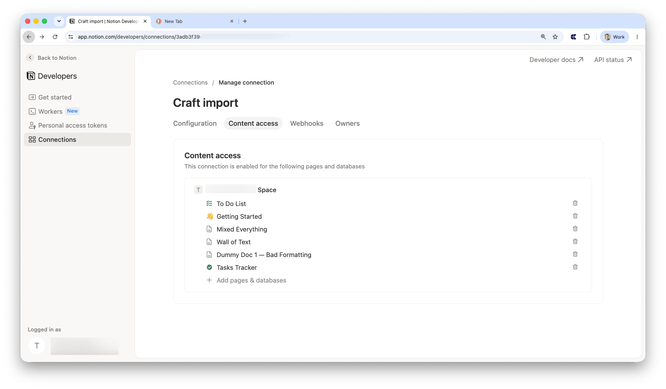Open the tab search dropdown arrow
Viewport: 666px width, 389px height.
pyautogui.click(x=59, y=21)
